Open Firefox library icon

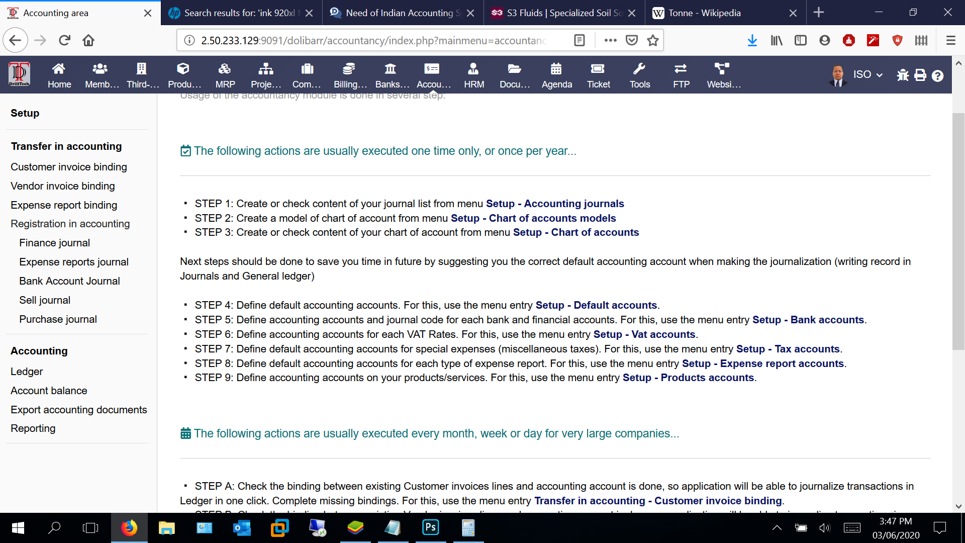777,40
